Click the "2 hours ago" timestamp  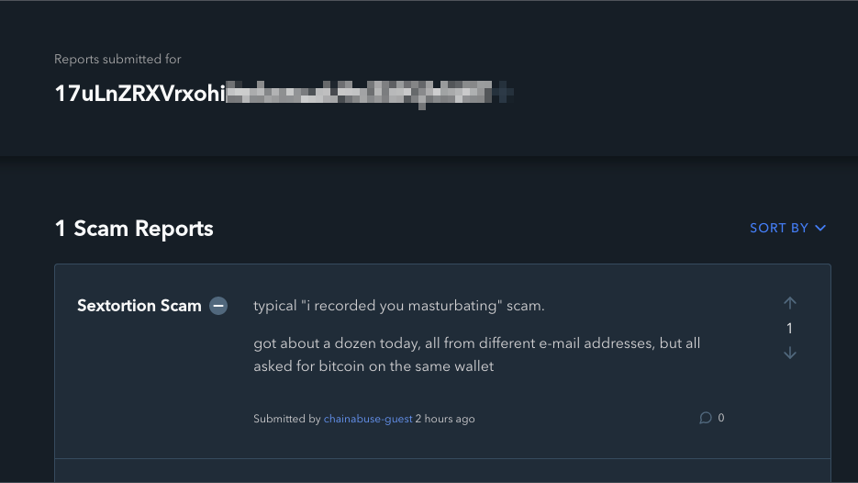click(x=445, y=419)
